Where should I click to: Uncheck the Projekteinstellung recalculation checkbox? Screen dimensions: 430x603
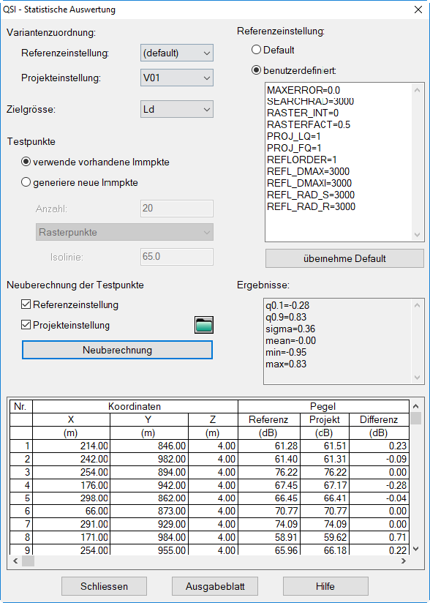(x=26, y=325)
